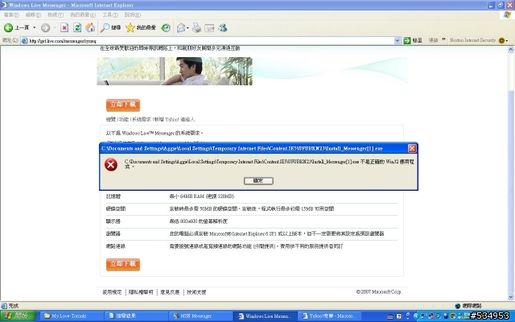Click the memory (記憶體) requirement row label
The height and width of the screenshot is (322, 515).
coord(113,196)
